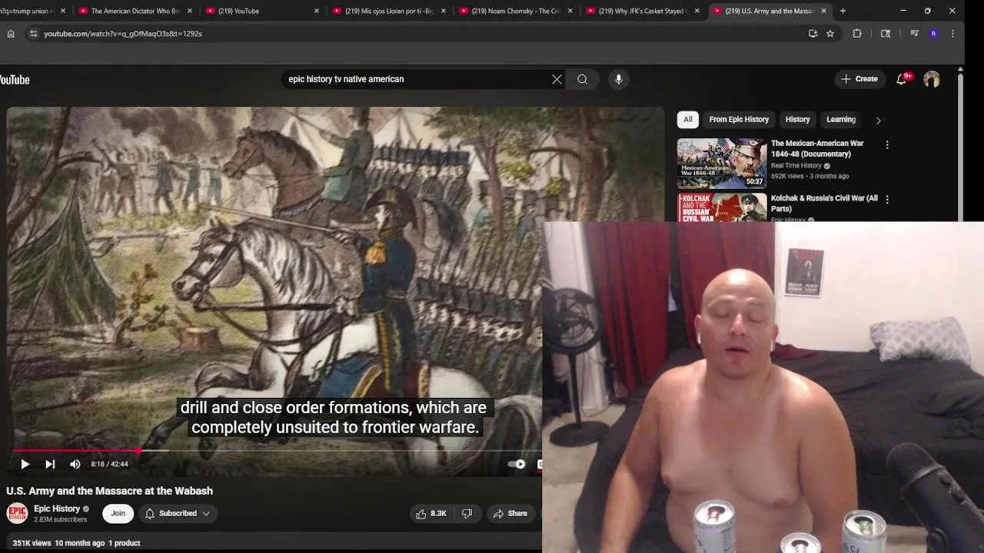Open the Create button menu
The width and height of the screenshot is (984, 553).
pyautogui.click(x=859, y=79)
